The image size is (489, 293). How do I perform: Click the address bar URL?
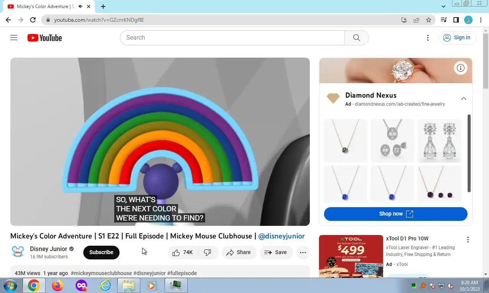point(99,20)
